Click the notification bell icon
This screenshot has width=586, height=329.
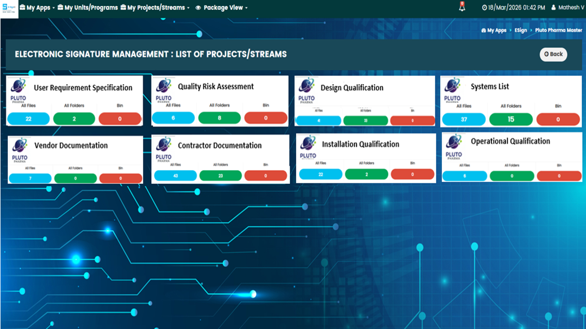(462, 7)
